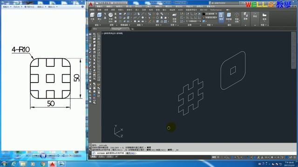Click help icon in the photo viewer window
Screen dimensions: 298x167
[x=82, y=6]
